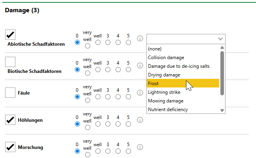This screenshot has height=158, width=256.
Task: Uncheck the Höhlungen checkbox
Action: coord(10,120)
